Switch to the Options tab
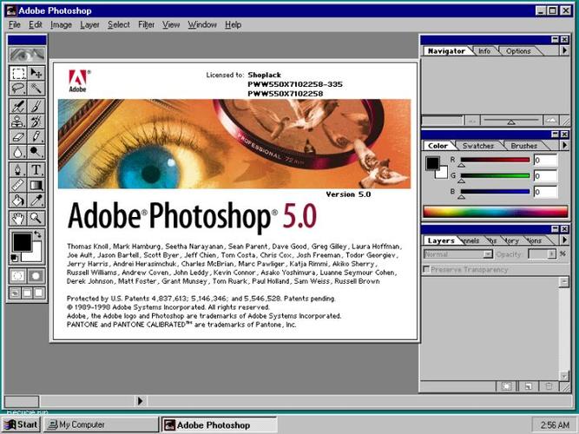This screenshot has width=579, height=434. click(x=518, y=51)
